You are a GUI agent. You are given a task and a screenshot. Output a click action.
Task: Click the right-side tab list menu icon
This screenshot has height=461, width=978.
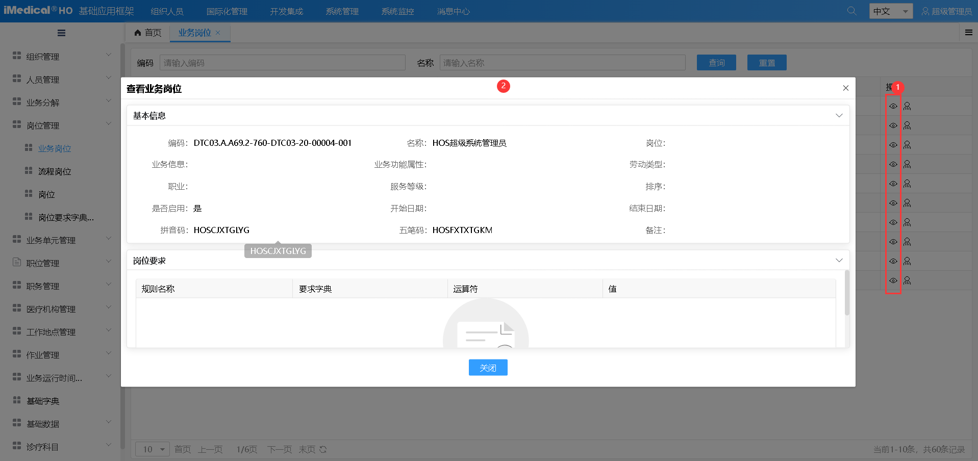tap(968, 33)
